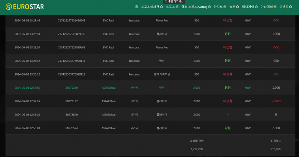Expand the 이벤트 chevron icon

pyautogui.click(x=291, y=7)
